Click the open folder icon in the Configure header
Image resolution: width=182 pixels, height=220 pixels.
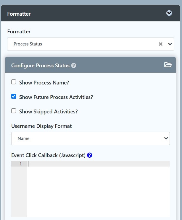(x=168, y=65)
